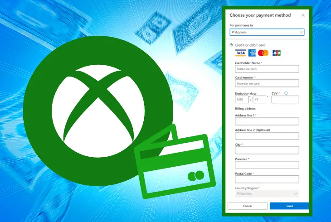Close the payment method dialog
Screen dimensions: 331x222
tap(303, 15)
